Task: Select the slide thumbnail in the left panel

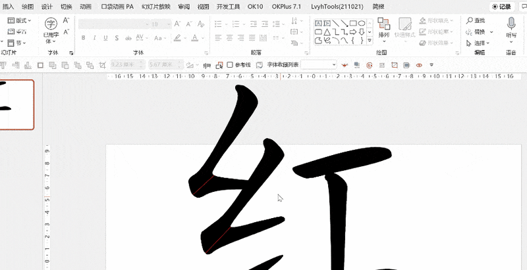Action: pos(16,105)
